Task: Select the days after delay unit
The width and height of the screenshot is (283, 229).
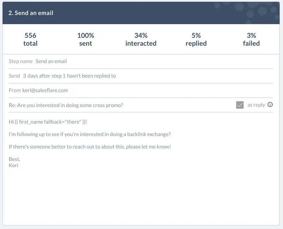Action: [39, 76]
